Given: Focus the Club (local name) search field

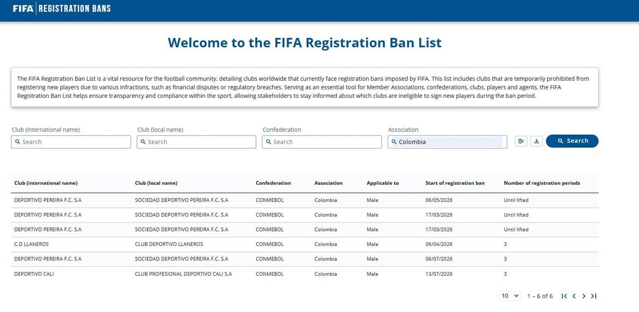Looking at the screenshot, I should click(196, 142).
